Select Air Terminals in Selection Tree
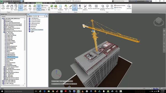This screenshot has width=166, height=93. (10, 34)
